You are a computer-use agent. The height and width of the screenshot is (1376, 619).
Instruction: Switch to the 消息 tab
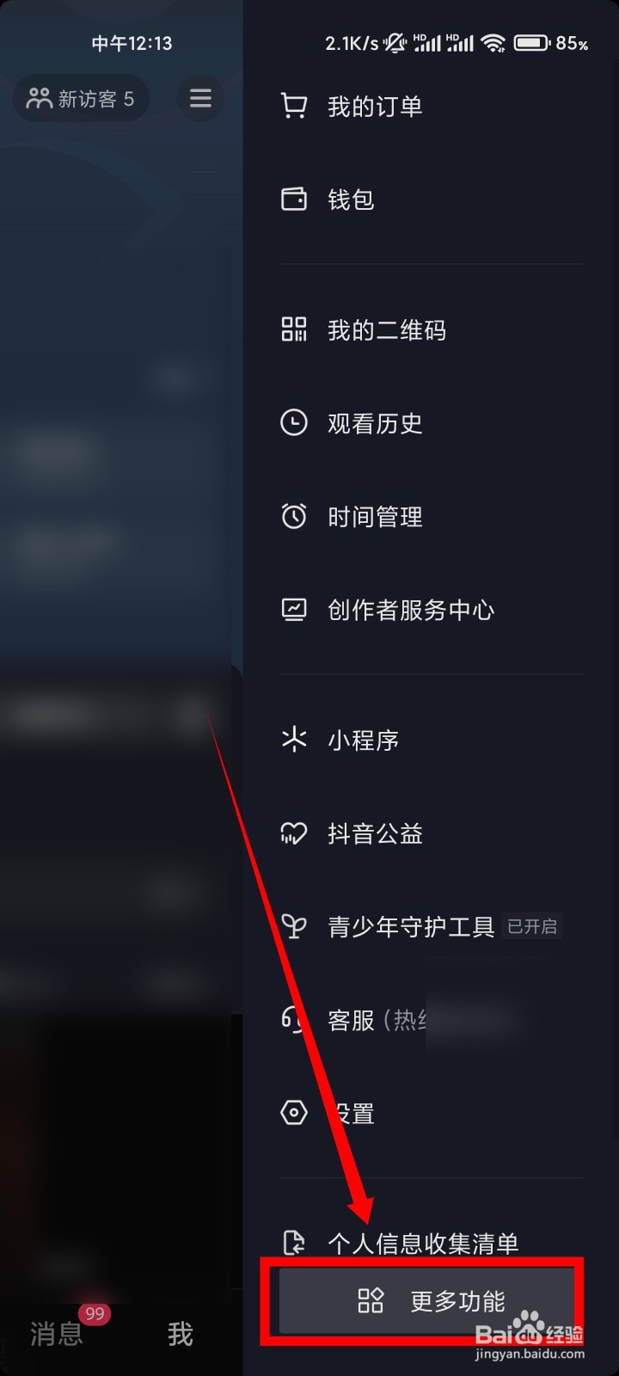coord(57,1334)
